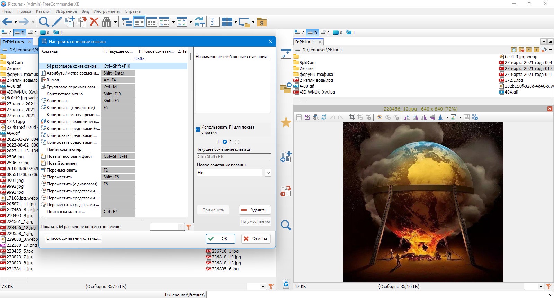Open the binoculars icon dropdown arrow

tap(115, 22)
